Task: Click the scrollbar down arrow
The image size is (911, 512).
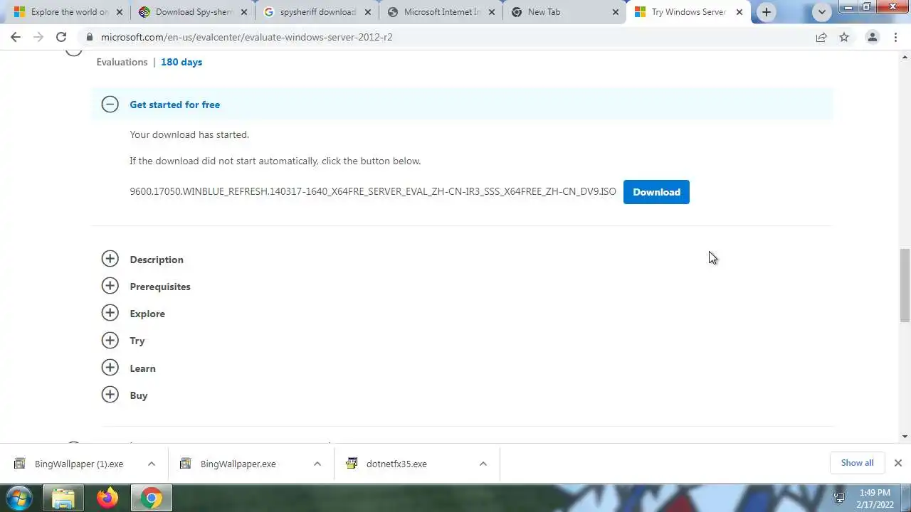Action: [x=905, y=436]
